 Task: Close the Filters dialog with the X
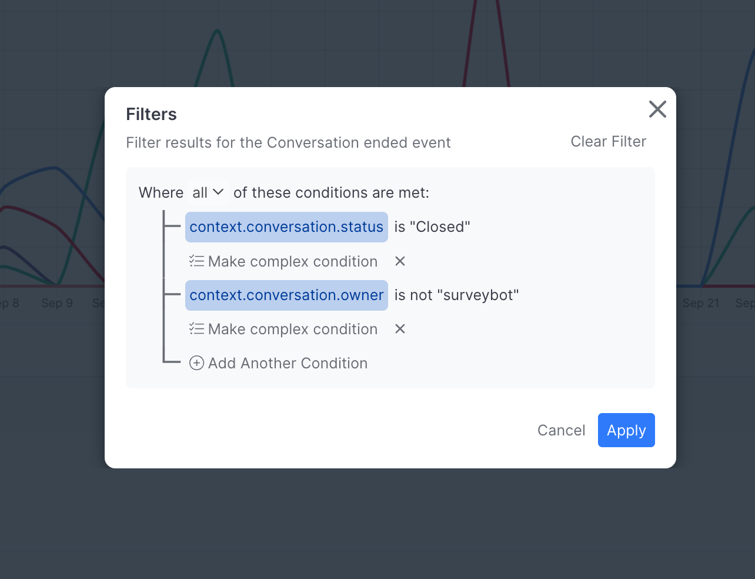click(657, 109)
